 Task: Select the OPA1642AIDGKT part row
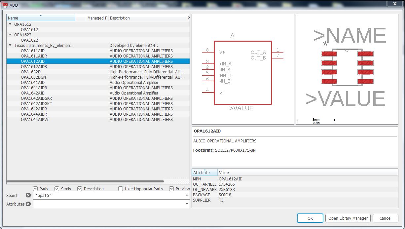(98, 103)
